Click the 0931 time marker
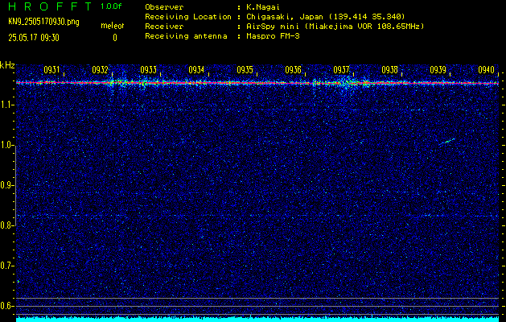Screen dimensions: 506x322 click(51, 70)
